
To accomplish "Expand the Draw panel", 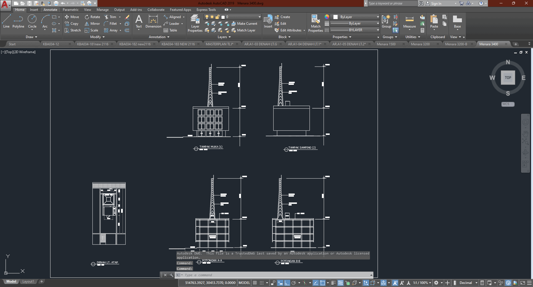I will (x=31, y=37).
